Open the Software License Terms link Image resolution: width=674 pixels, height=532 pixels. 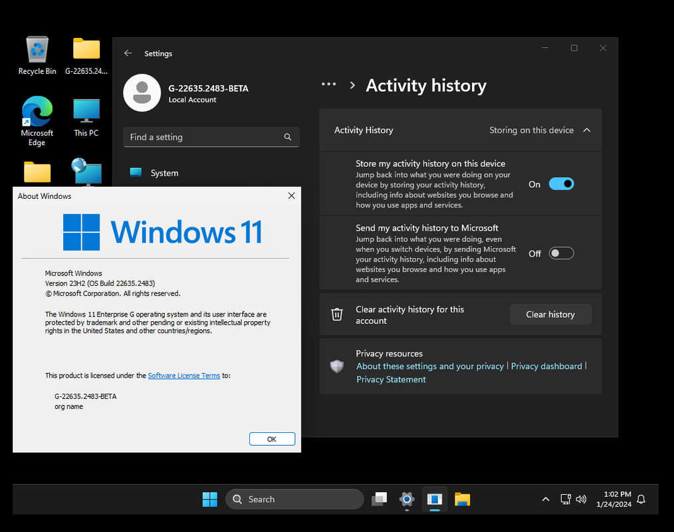(184, 376)
